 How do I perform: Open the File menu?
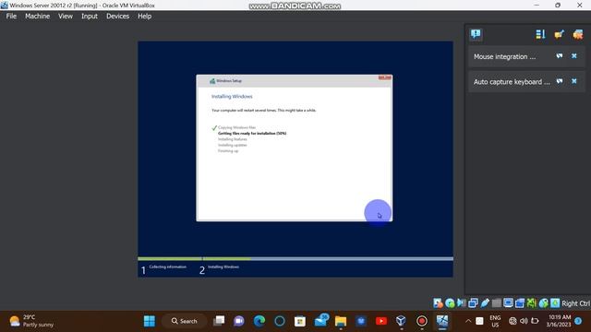pyautogui.click(x=11, y=17)
